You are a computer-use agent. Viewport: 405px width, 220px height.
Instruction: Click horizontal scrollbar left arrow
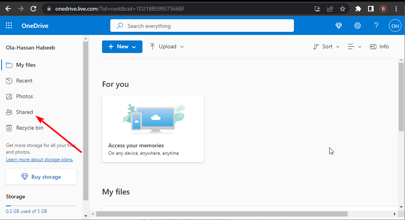tap(93, 214)
